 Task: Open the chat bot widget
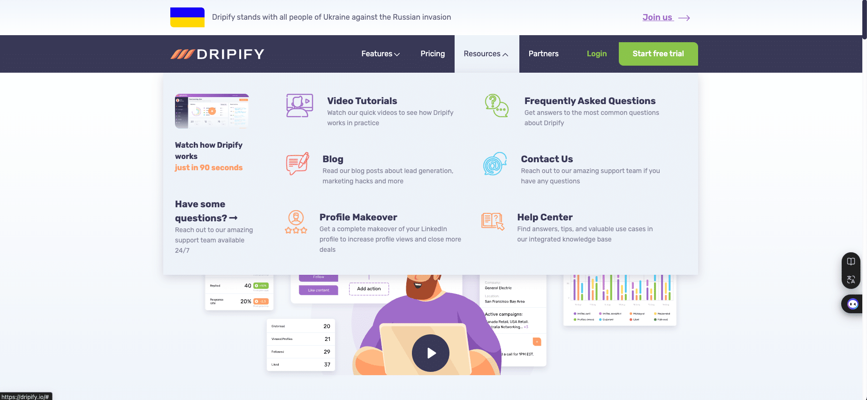pyautogui.click(x=852, y=304)
